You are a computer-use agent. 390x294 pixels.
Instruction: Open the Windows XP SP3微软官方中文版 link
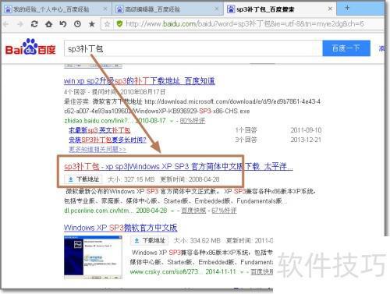[120, 228]
